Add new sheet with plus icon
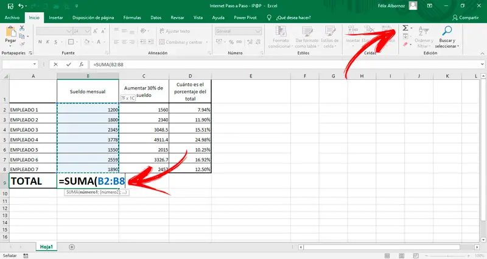Viewport: 487px width, 259px height. click(72, 247)
